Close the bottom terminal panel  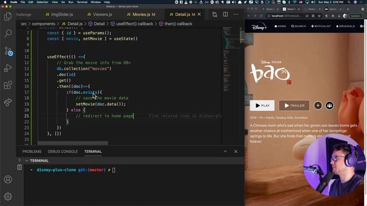click(x=236, y=152)
